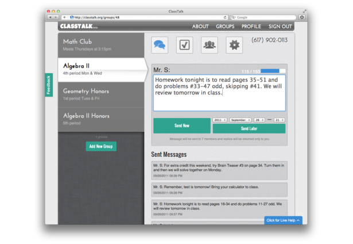Open the ABOUT page
This screenshot has width=353, height=244.
[x=200, y=26]
